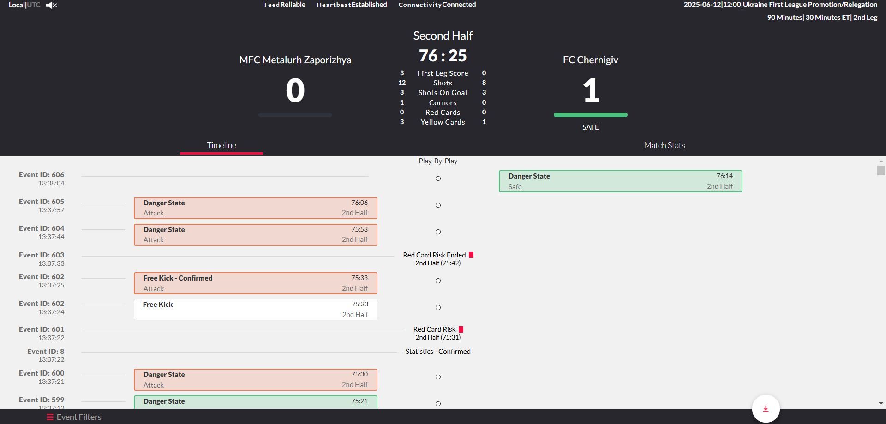Screen dimensions: 886x424
Task: Click 'Second Half' period label
Action: (443, 36)
